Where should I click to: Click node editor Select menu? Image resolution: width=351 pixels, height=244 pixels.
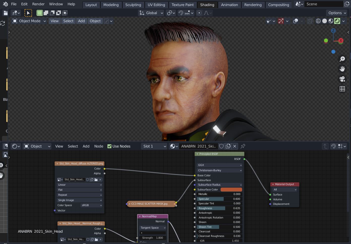tap(73, 146)
